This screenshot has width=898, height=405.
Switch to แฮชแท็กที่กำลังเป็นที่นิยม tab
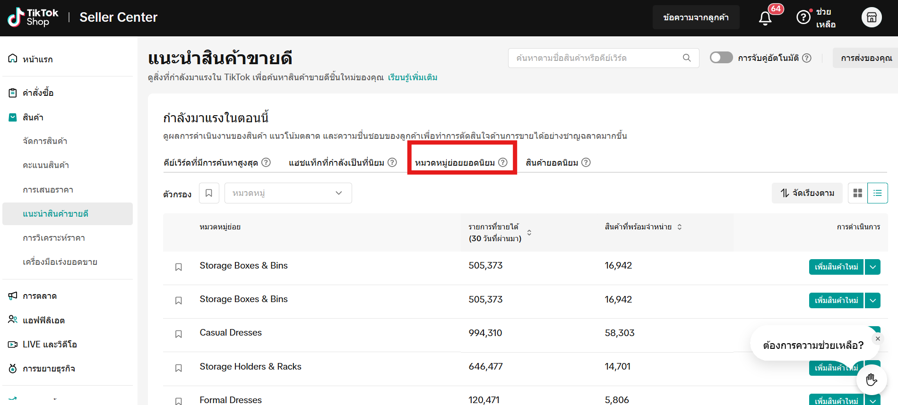pos(336,163)
